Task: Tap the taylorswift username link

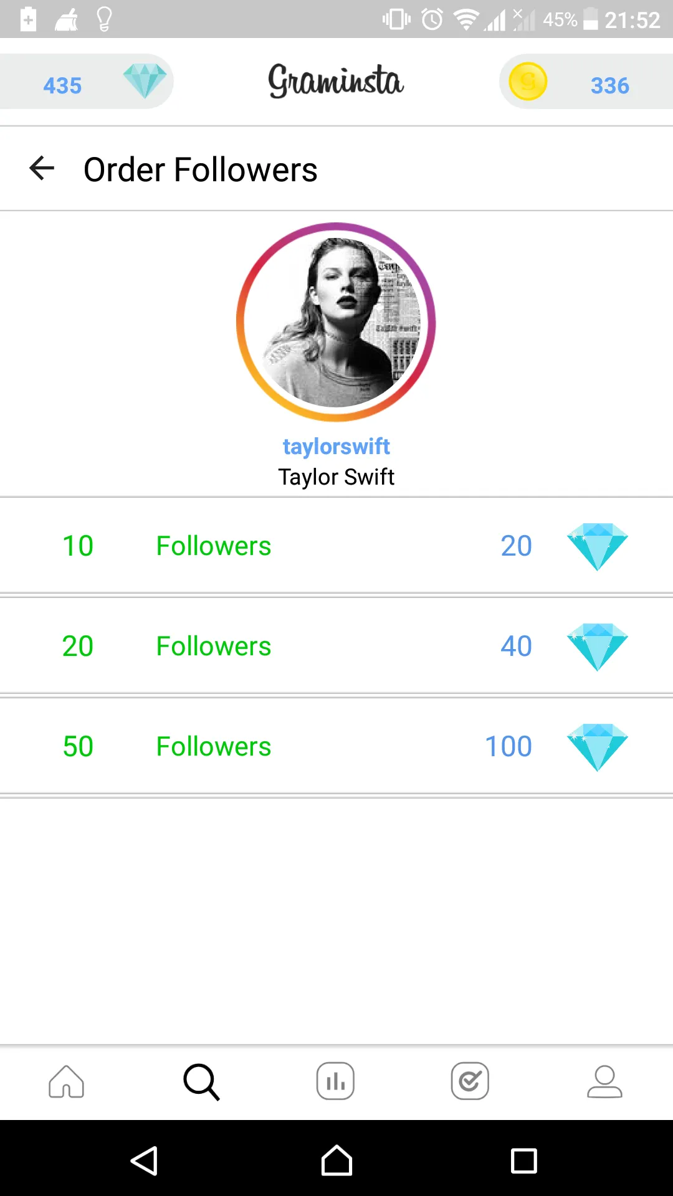Action: coord(336,447)
